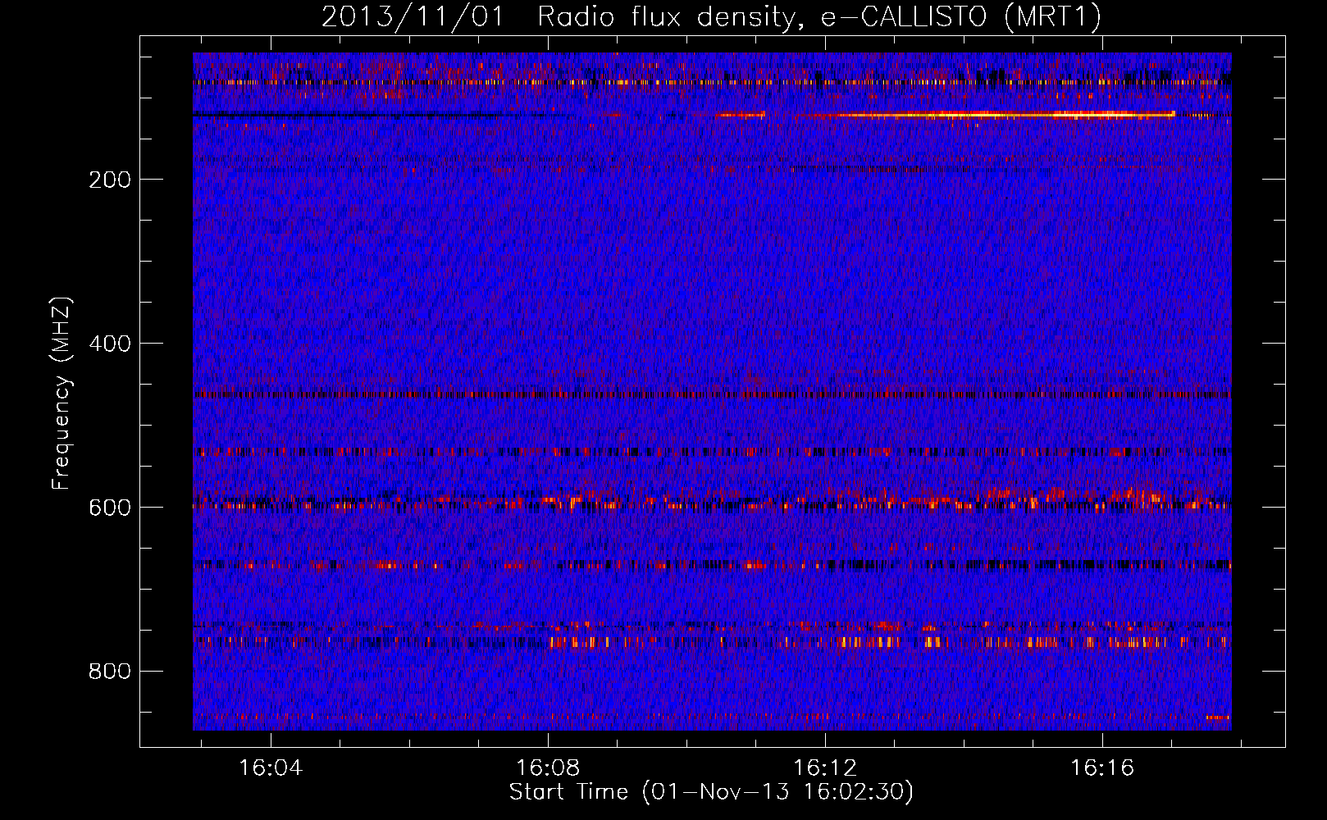Screen dimensions: 1327x820
Task: Click the '800' frequency tick label
Action: pos(110,672)
